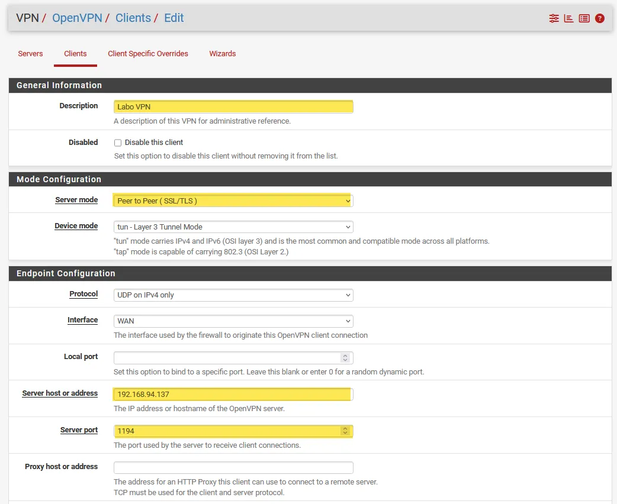Click the Proxy host or address field
The height and width of the screenshot is (504, 617).
233,468
